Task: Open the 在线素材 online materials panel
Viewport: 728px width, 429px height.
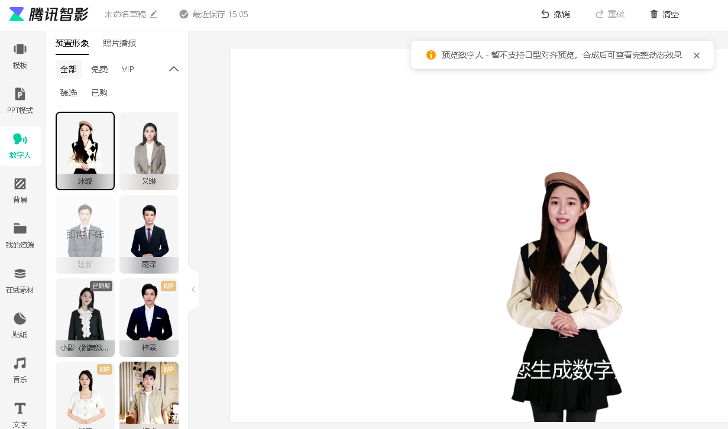Action: click(20, 280)
